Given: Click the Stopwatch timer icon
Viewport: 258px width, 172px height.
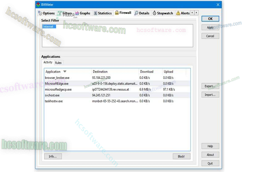Looking at the screenshot, I should 154,13.
